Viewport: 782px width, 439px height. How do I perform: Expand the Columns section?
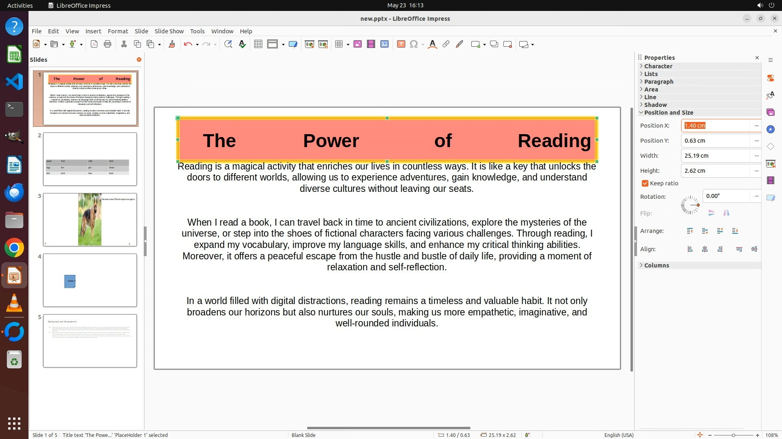click(656, 265)
